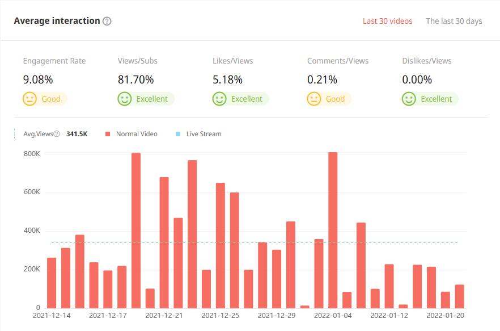Viewport: 500px width, 331px height.
Task: Select the tallest bar near 2022-01-04
Action: coord(333,230)
